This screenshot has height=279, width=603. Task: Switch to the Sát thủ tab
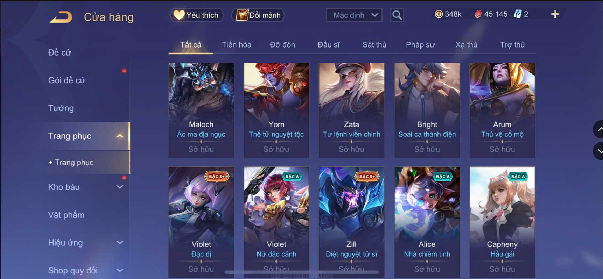click(374, 45)
